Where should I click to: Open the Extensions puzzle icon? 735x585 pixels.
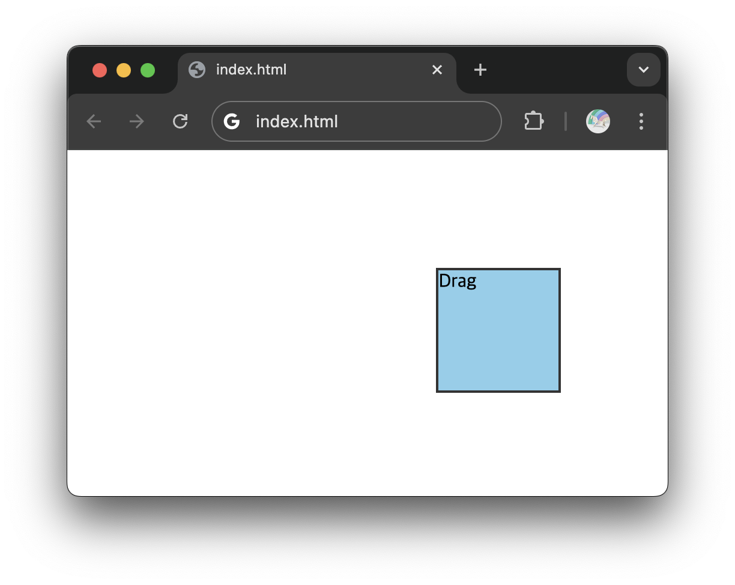tap(534, 121)
